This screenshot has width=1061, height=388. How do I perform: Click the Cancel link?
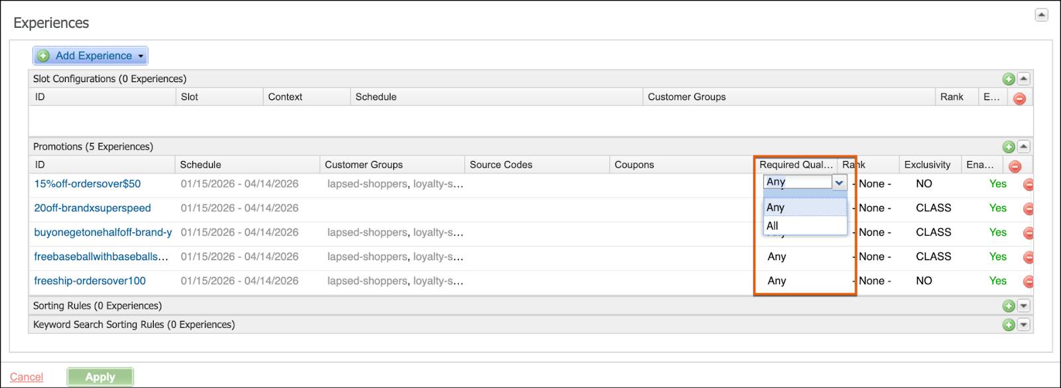click(x=26, y=377)
